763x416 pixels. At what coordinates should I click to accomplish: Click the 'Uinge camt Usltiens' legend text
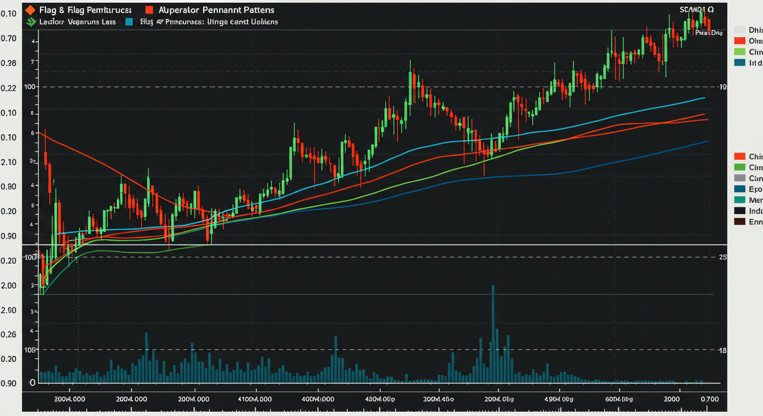pyautogui.click(x=243, y=22)
